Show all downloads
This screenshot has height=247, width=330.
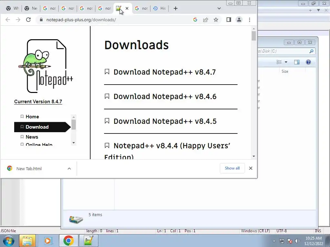pos(232,168)
